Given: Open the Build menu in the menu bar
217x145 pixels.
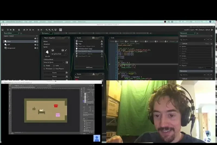Looking at the screenshot, I should click(x=36, y=22).
